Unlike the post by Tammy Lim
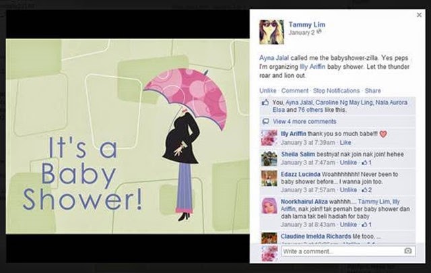431x273 pixels. 268,91
